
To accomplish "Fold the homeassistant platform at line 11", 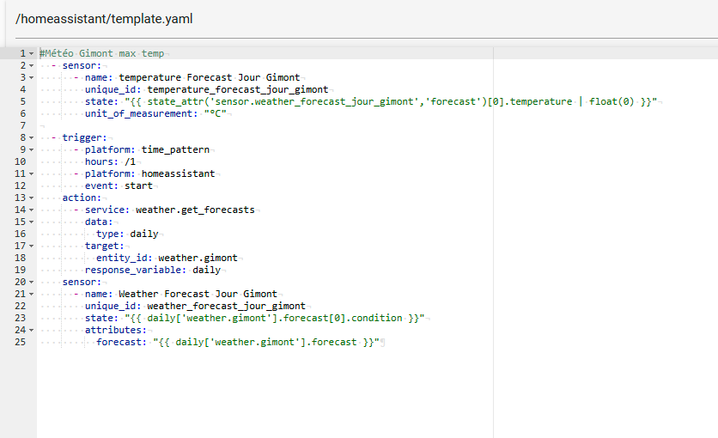I will [31, 174].
